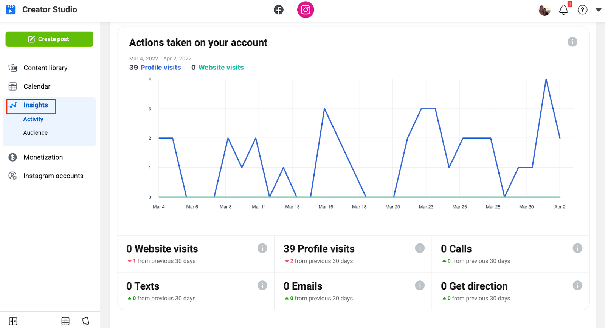Click the Mar 4 label on chart axis
This screenshot has width=605, height=328.
tap(159, 207)
